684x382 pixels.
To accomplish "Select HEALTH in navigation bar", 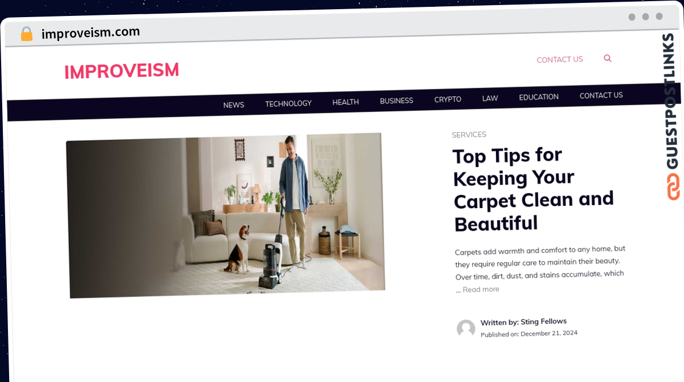I will click(x=345, y=102).
